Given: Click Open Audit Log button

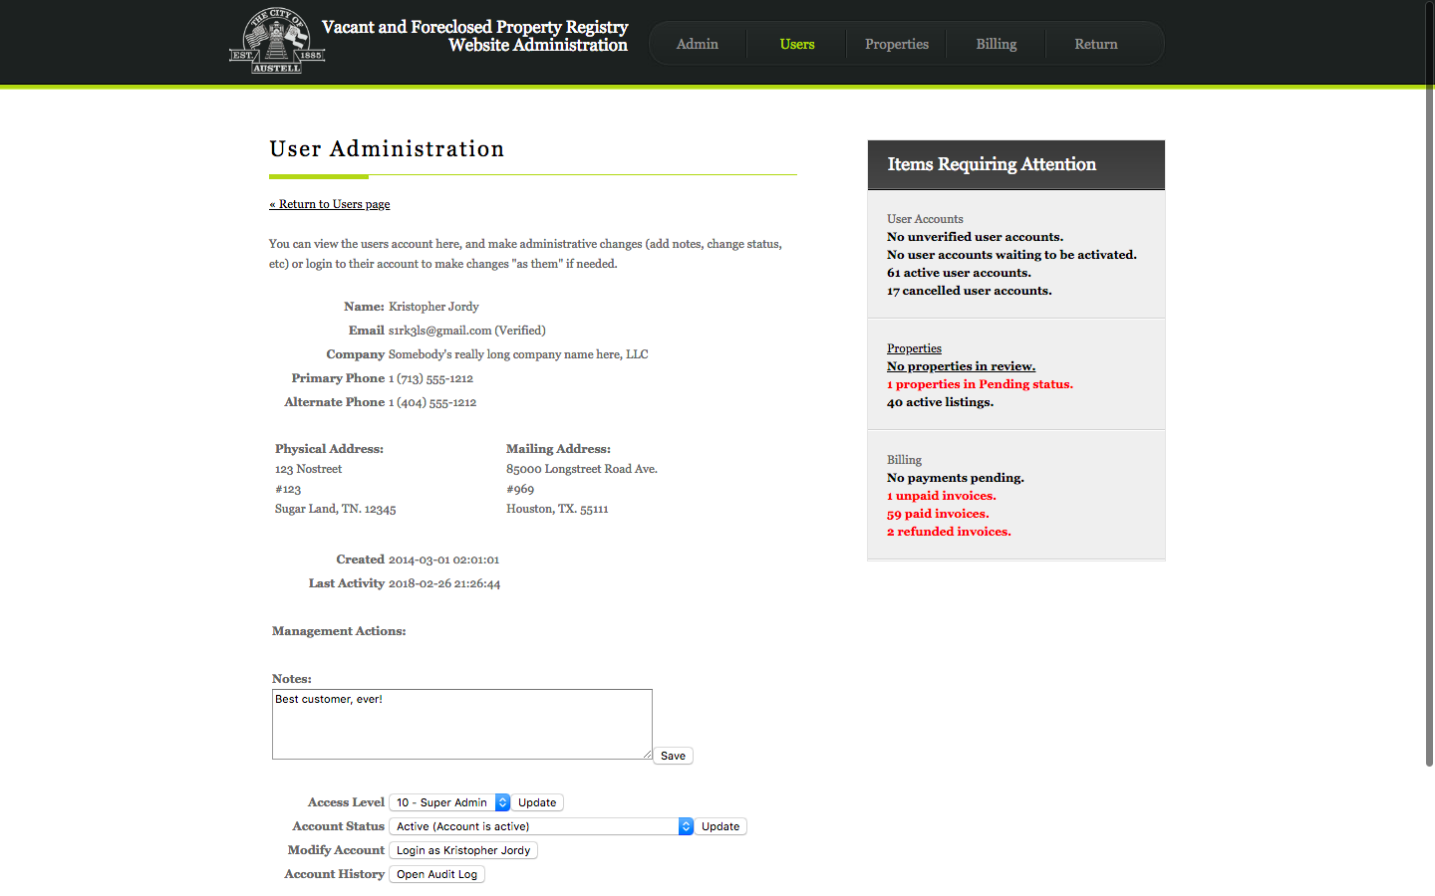Looking at the screenshot, I should pos(436,874).
